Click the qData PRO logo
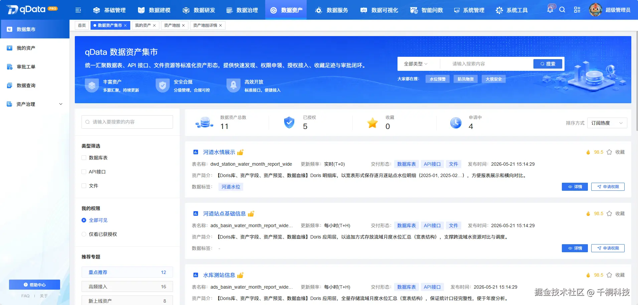Screen dimensions: 638x305 (32, 10)
